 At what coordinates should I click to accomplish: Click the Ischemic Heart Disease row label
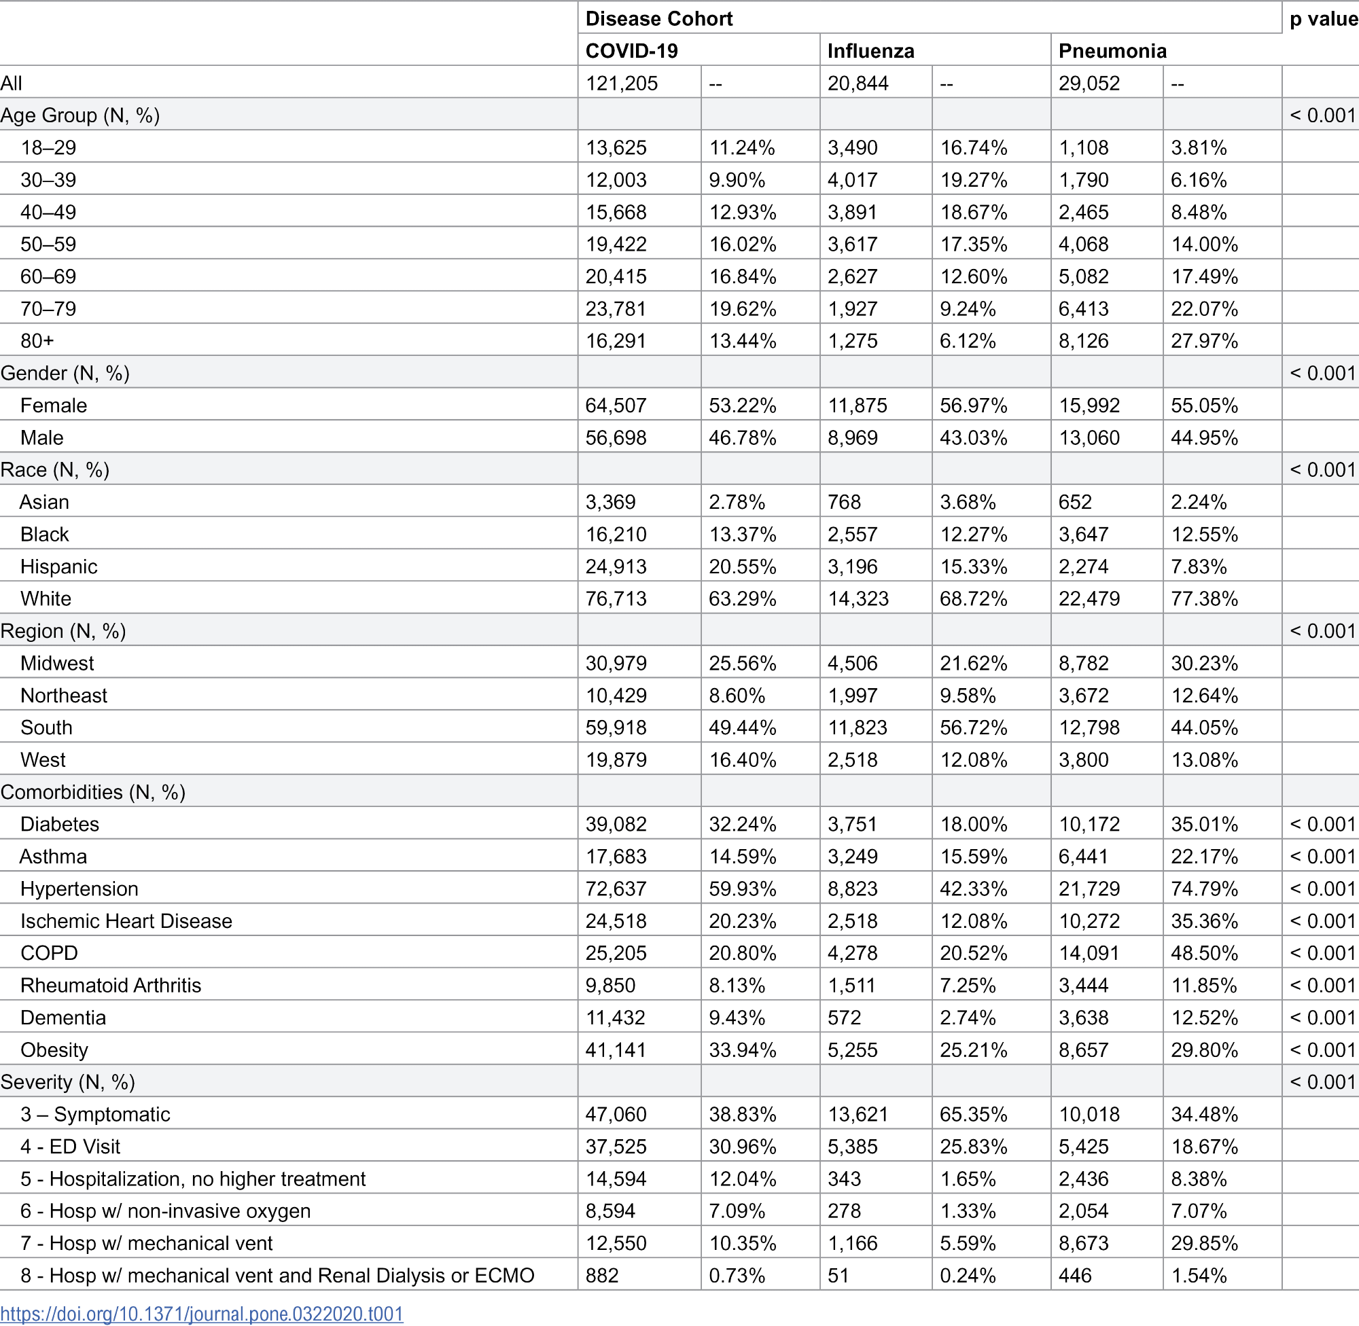pyautogui.click(x=126, y=920)
